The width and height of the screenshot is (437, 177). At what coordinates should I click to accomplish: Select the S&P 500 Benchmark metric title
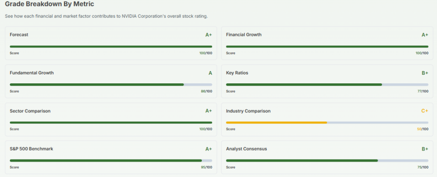pyautogui.click(x=32, y=149)
